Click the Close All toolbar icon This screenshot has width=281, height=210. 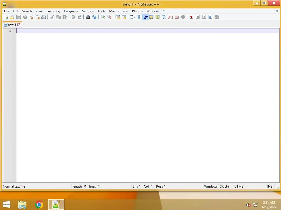click(x=37, y=17)
